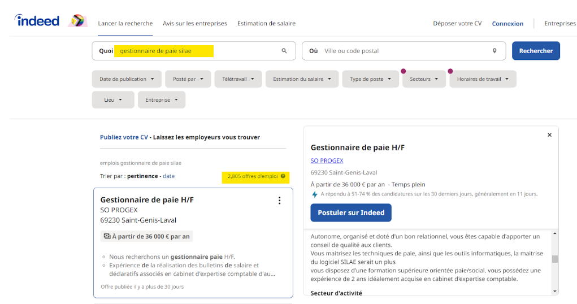Open the Estimation du salaire dropdown
The image size is (577, 304).
[302, 79]
